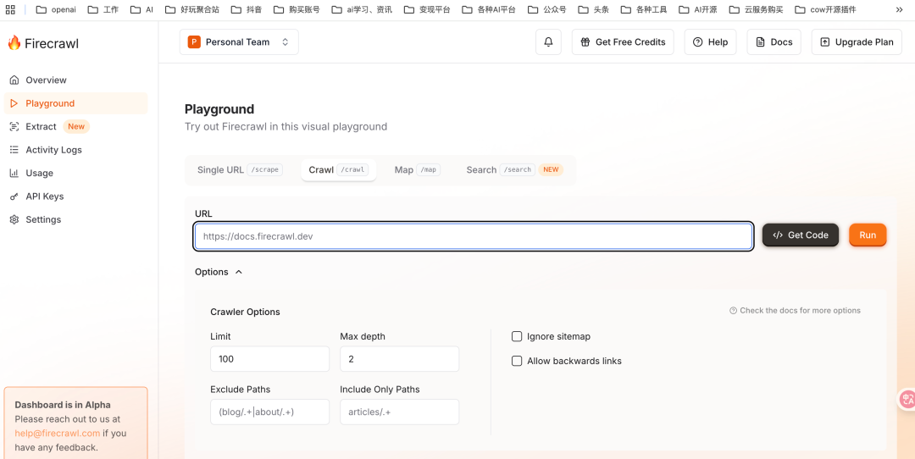Click the Firecrawl flame logo
The image size is (915, 459).
click(x=14, y=42)
